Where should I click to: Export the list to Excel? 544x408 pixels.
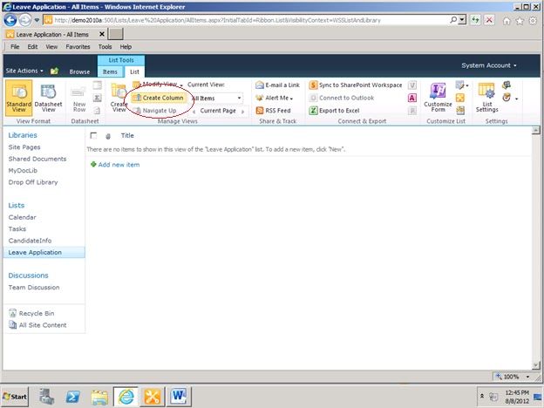coord(335,111)
